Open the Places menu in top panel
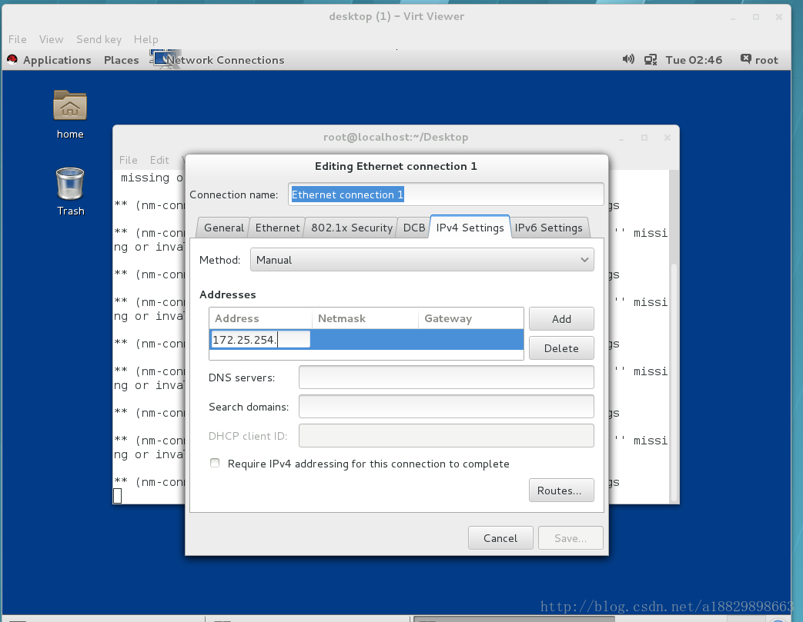Screen dimensions: 803x622 [122, 60]
